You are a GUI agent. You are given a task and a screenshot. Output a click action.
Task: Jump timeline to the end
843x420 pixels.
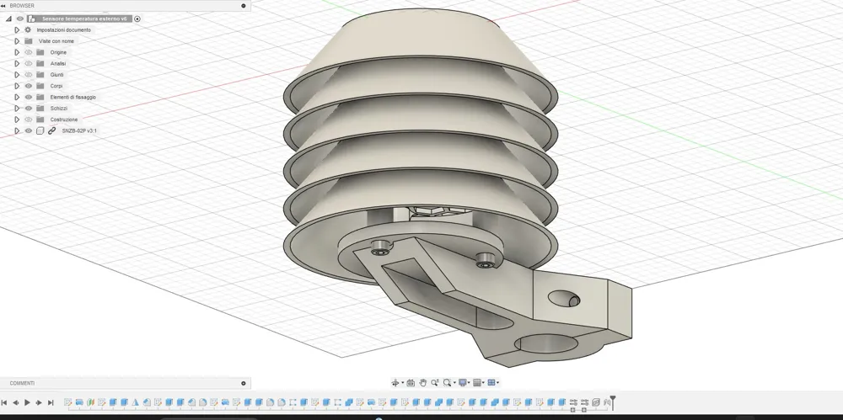pyautogui.click(x=51, y=402)
